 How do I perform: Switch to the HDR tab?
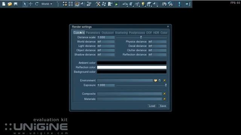point(156,33)
